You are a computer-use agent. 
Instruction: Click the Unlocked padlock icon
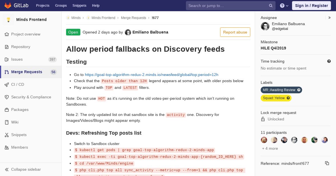click(263, 119)
